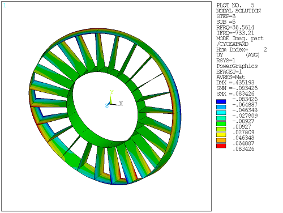Click the legend value -.064887
The image size is (283, 213).
245,105
